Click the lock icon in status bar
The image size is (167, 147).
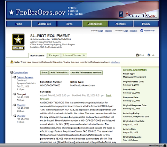point(165,145)
